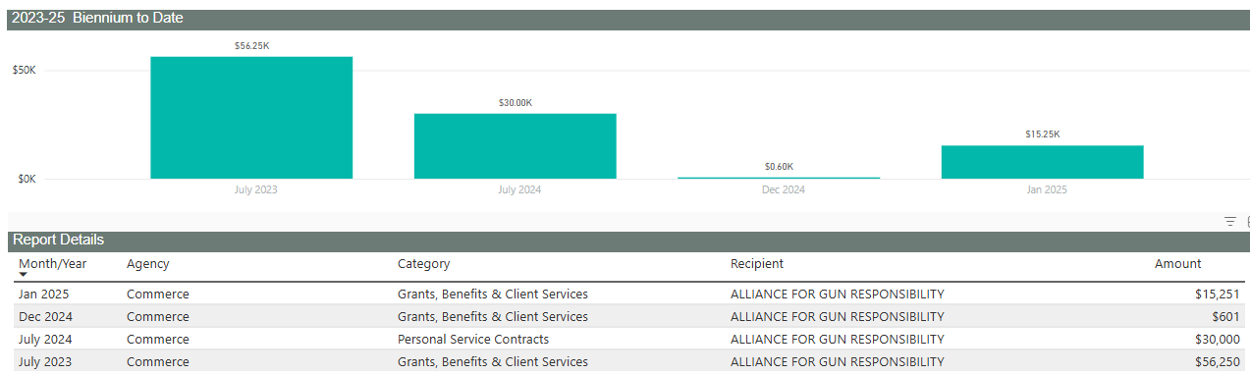Click the recipient in the Jan 2025 row
Screen dimensions: 1250x375
click(838, 295)
